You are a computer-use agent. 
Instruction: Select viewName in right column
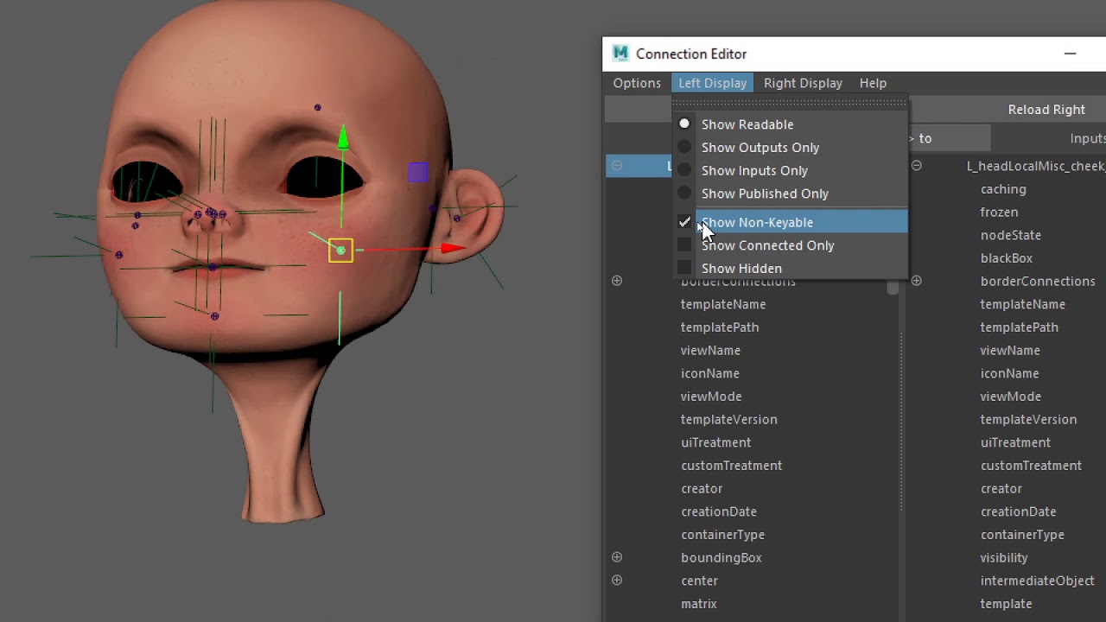click(1009, 350)
